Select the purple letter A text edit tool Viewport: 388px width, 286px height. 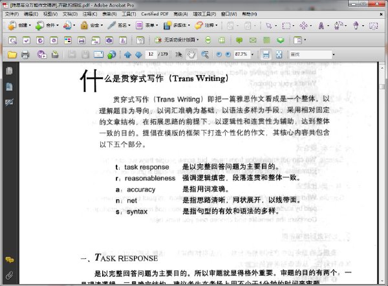(x=321, y=25)
